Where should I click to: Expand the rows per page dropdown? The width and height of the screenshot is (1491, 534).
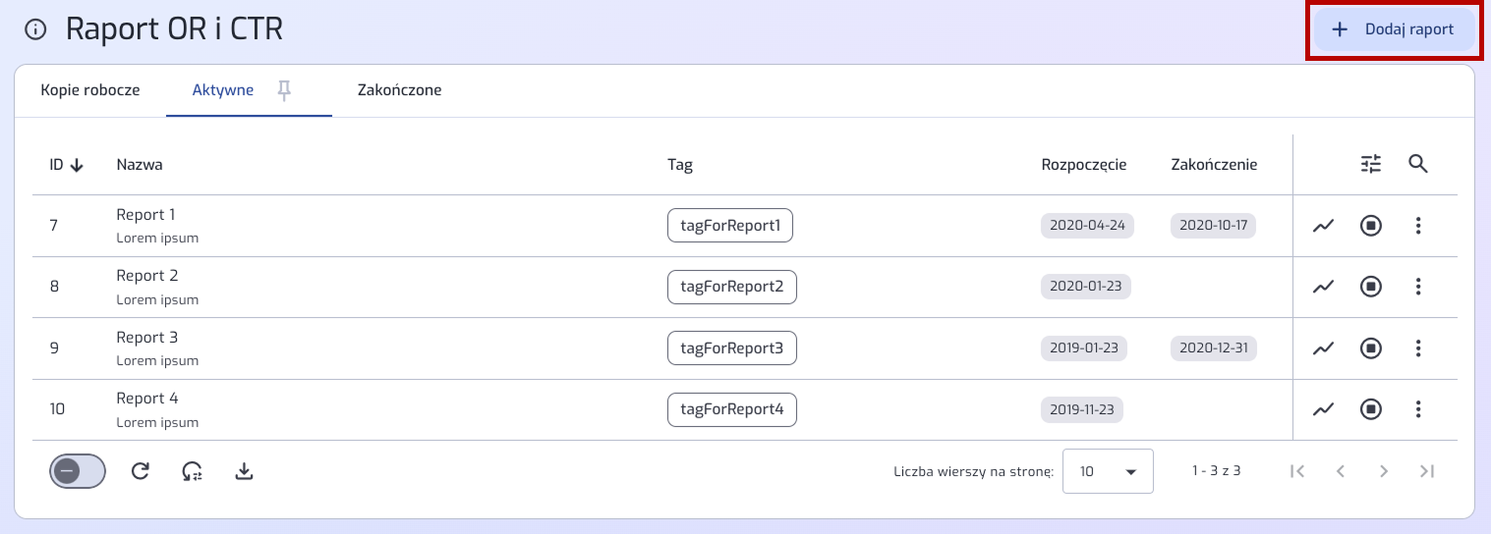pyautogui.click(x=1108, y=472)
